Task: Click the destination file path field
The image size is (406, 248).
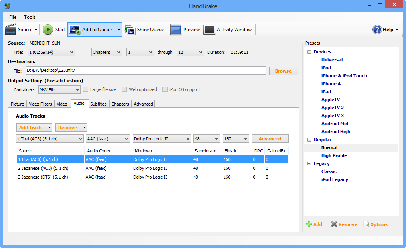Action: click(146, 71)
